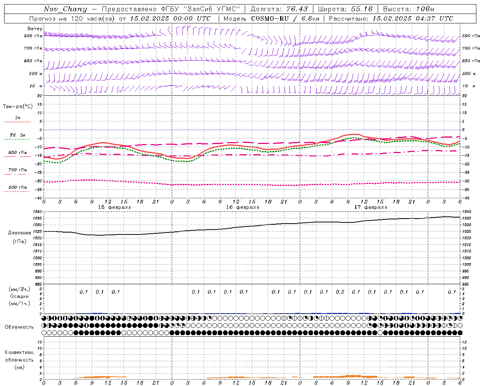This screenshot has height=386, width=482.
Task: Click the Ветер section label
Action: [x=35, y=29]
